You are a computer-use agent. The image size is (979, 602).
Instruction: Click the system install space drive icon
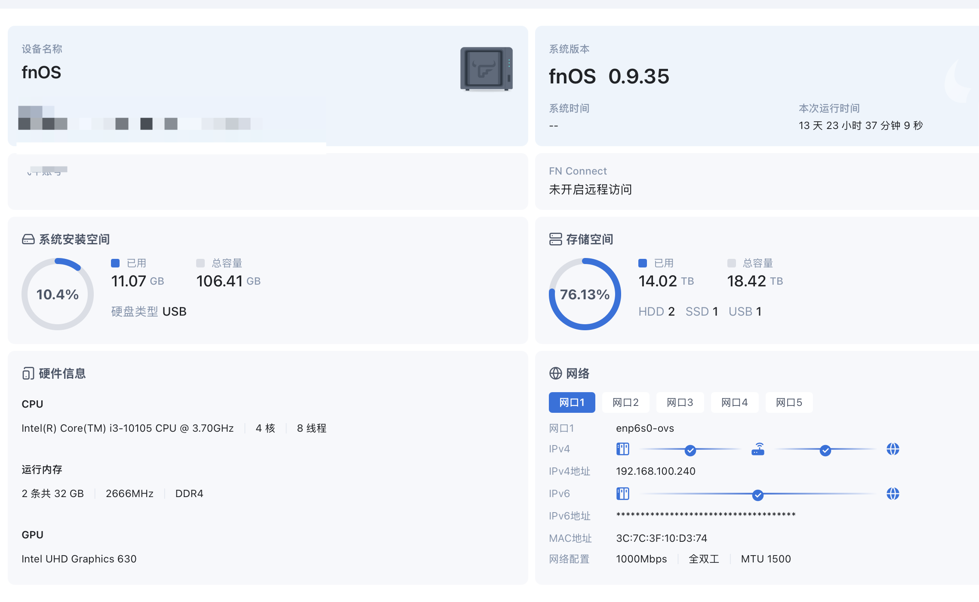[x=28, y=239]
